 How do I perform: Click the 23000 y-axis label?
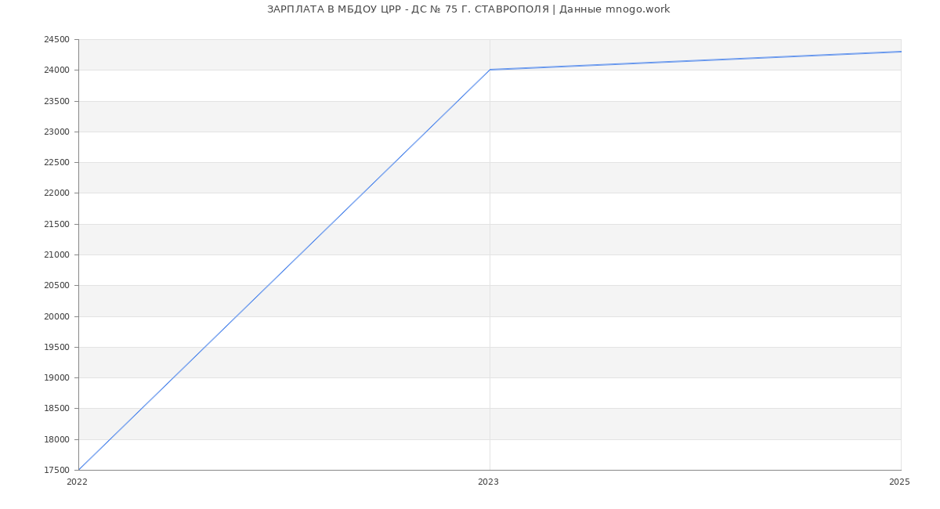[57, 132]
